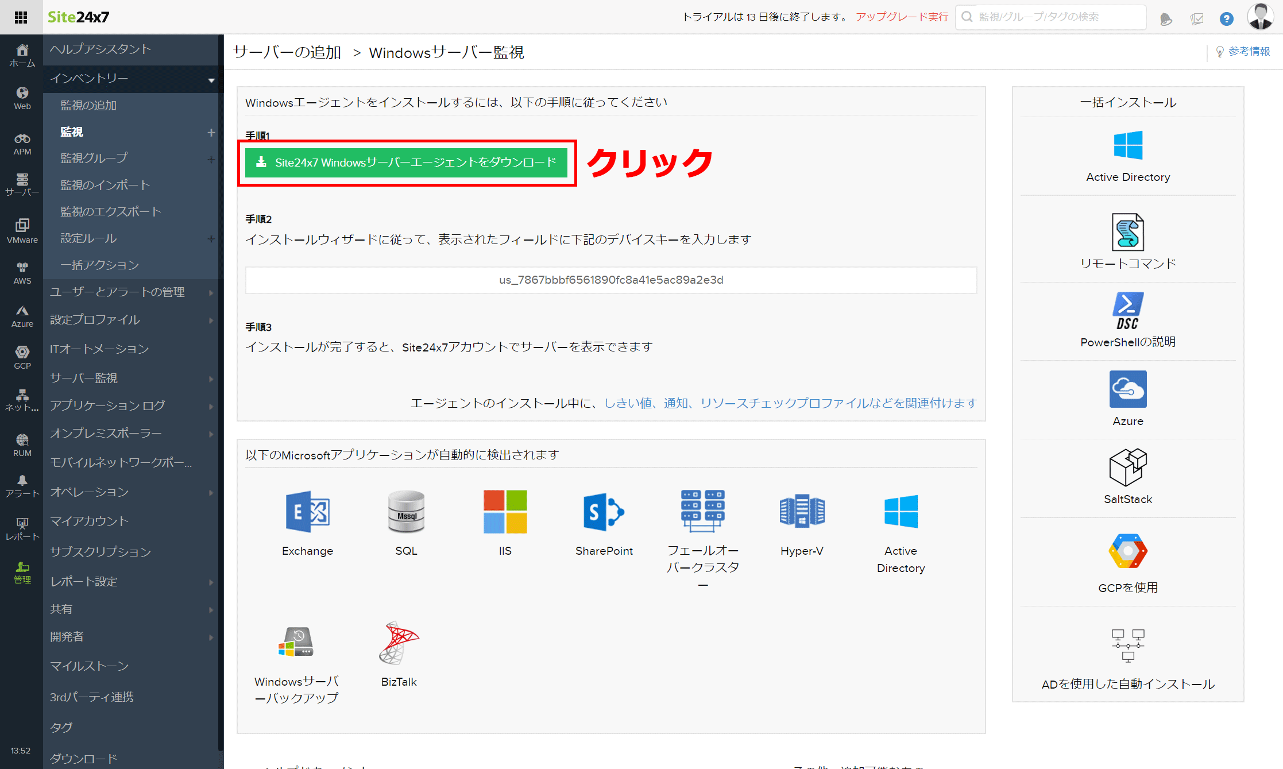This screenshot has width=1283, height=769.
Task: Download Site24x7 Windows server agent
Action: [406, 163]
